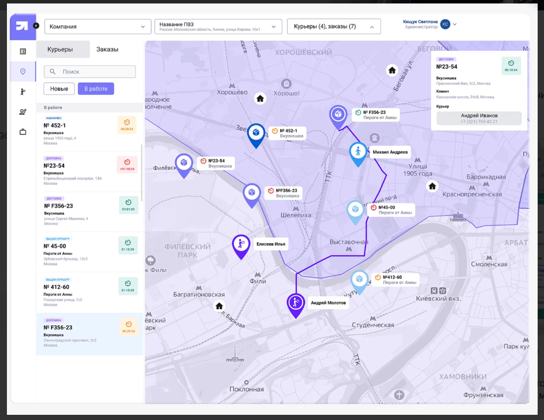Open the briefcase sidebar section
This screenshot has height=420, width=544.
[x=23, y=132]
